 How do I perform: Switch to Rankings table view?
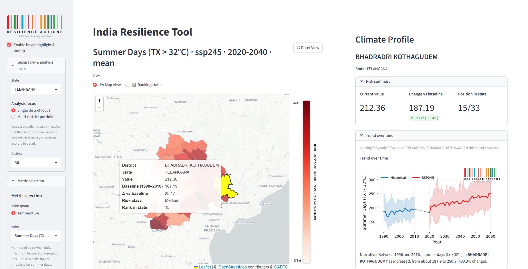128,85
